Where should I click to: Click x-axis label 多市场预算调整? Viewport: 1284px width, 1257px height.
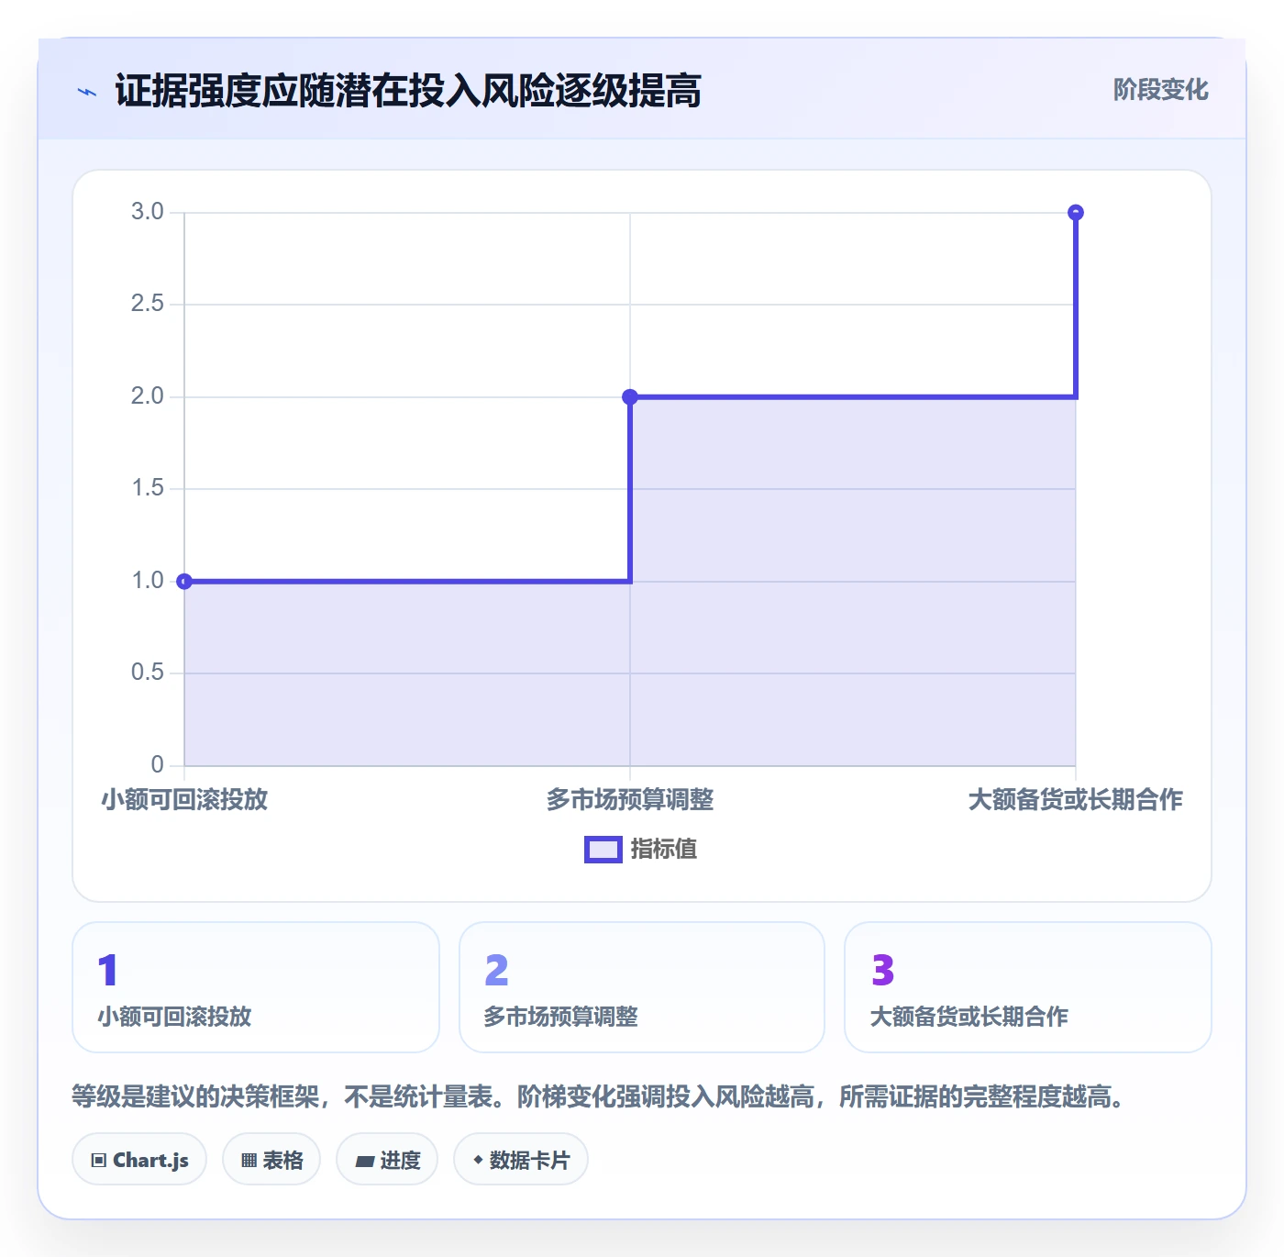coord(630,800)
